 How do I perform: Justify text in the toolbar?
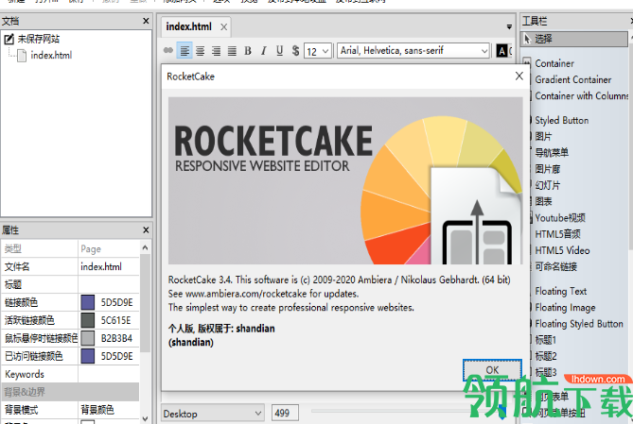coord(232,51)
